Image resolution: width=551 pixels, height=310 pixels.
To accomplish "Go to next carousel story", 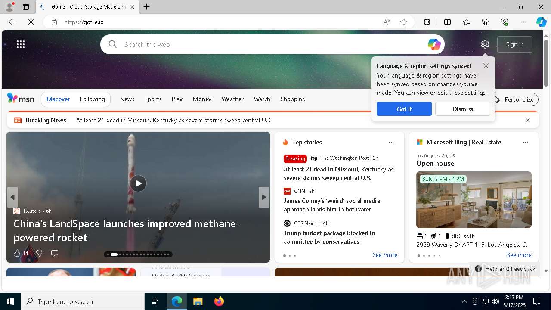I will pos(263,197).
